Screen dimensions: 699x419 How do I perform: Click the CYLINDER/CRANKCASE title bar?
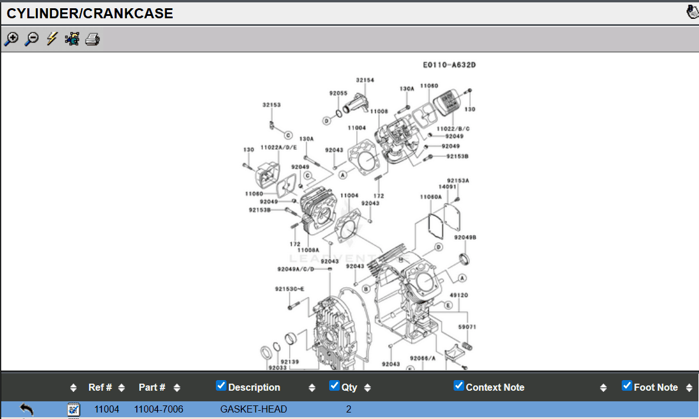point(88,12)
